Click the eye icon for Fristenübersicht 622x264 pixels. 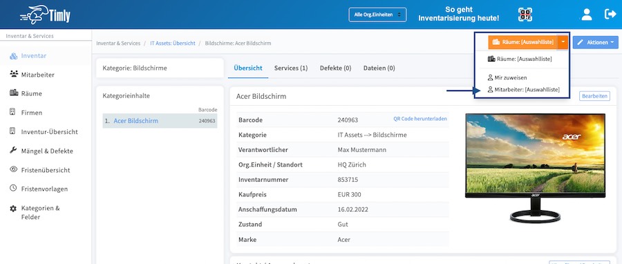point(14,169)
